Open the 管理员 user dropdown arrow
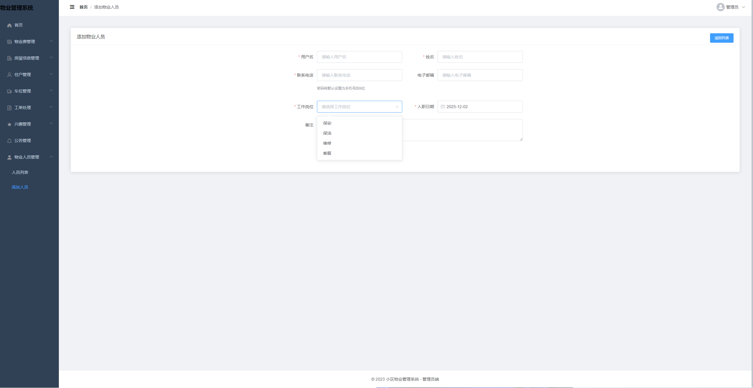The height and width of the screenshot is (388, 753). tap(744, 7)
